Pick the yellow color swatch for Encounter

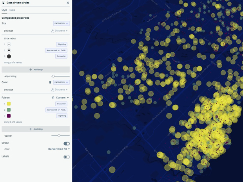pyautogui.click(x=9, y=104)
